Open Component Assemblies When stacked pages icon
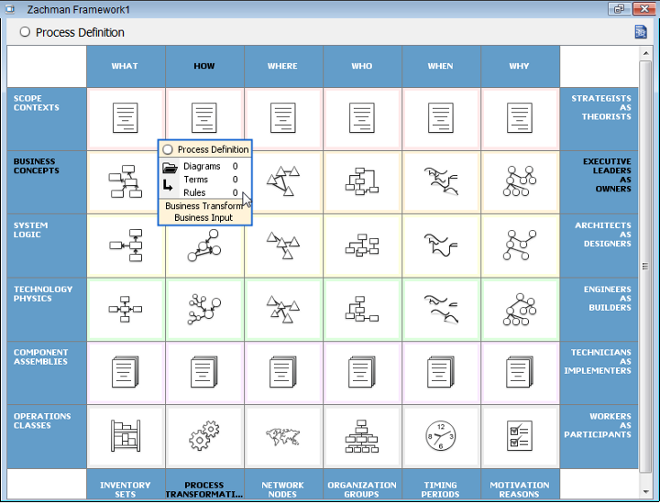The width and height of the screenshot is (660, 503). pos(441,372)
